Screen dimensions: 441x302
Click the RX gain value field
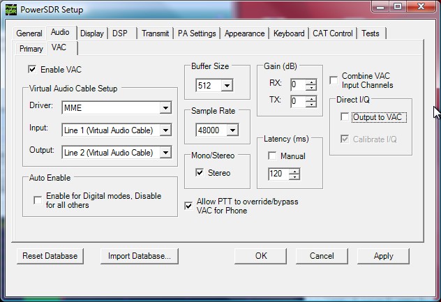(299, 84)
